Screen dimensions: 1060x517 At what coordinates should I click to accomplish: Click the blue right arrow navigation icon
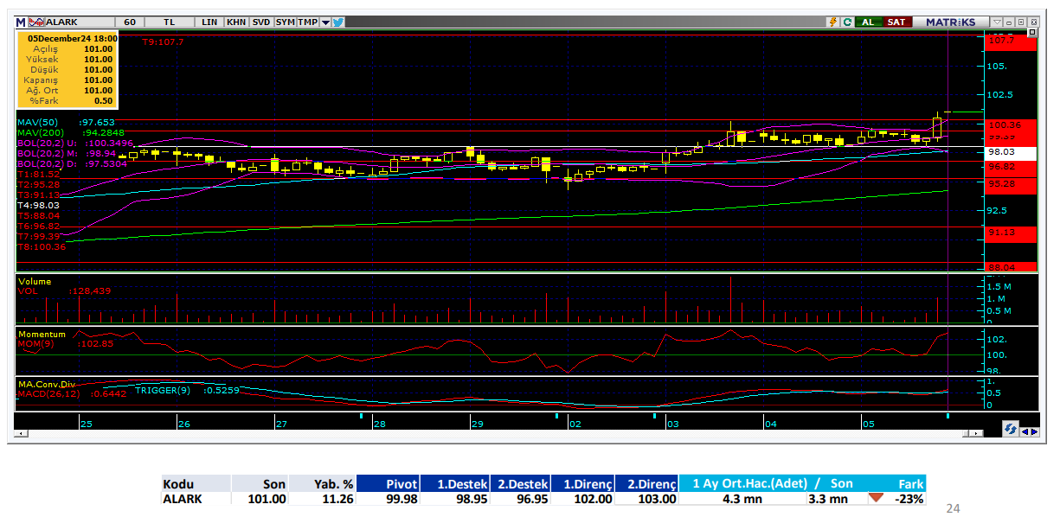(x=1034, y=431)
